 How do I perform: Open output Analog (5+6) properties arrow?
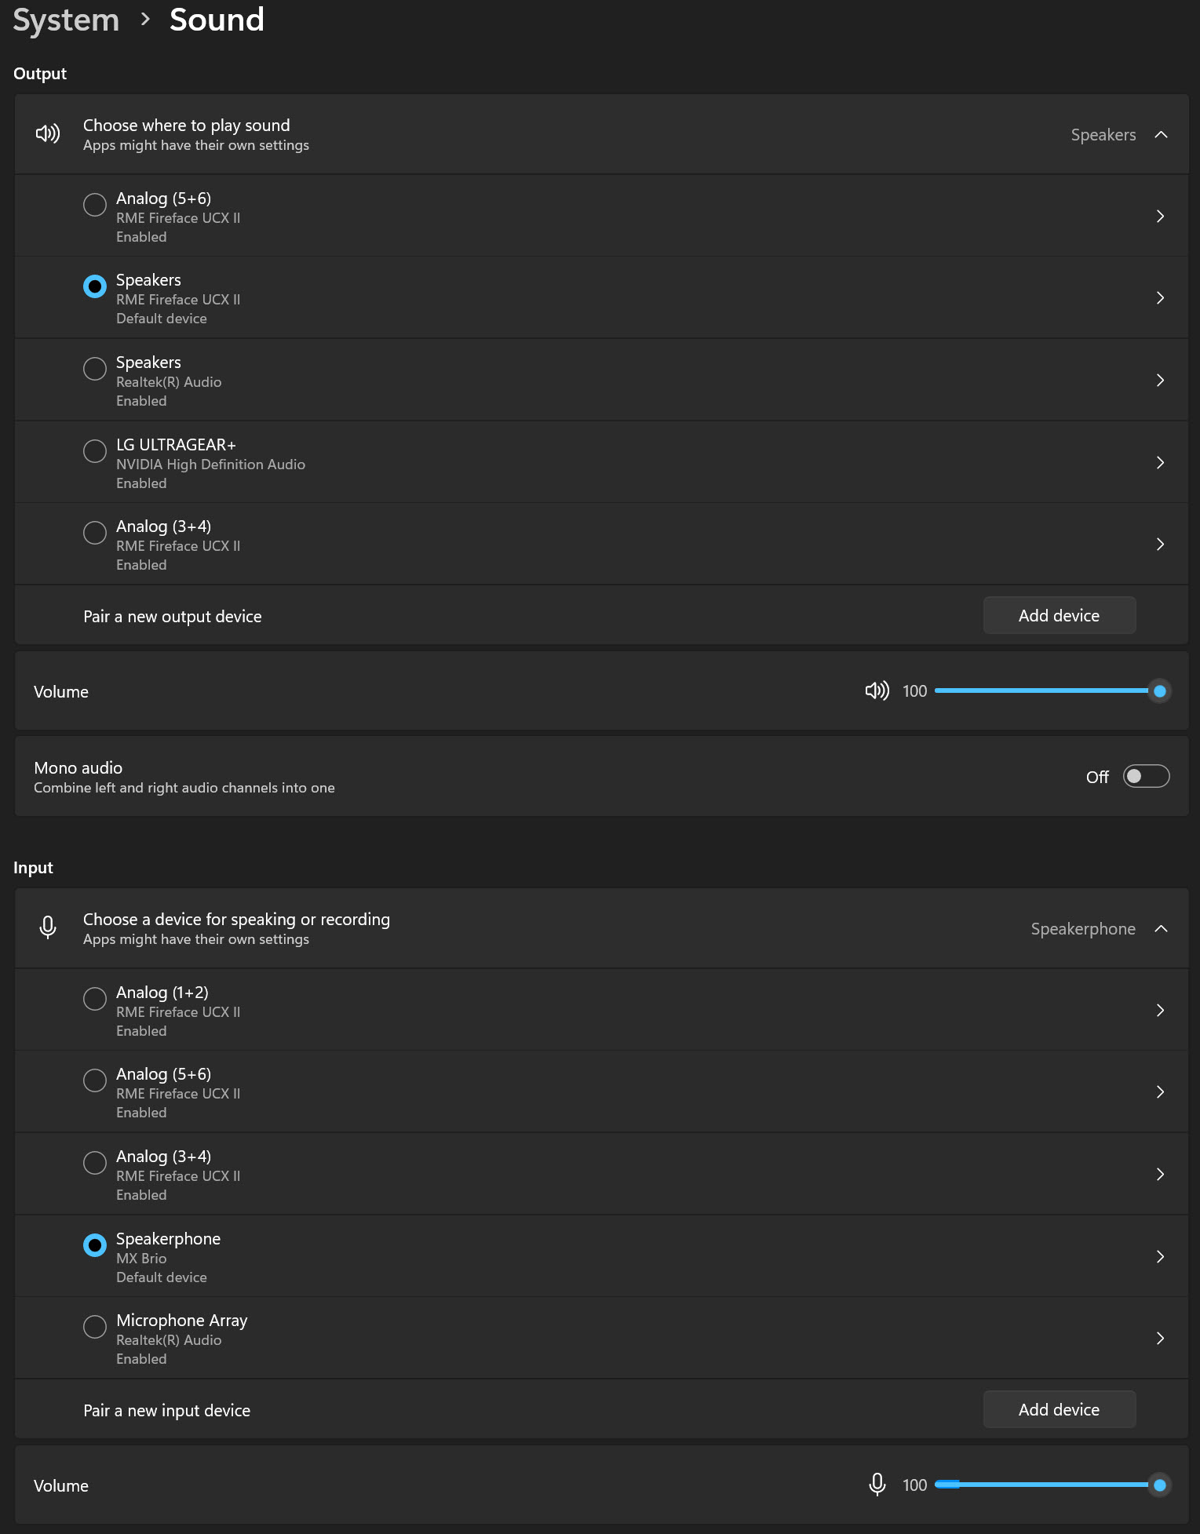point(1160,217)
